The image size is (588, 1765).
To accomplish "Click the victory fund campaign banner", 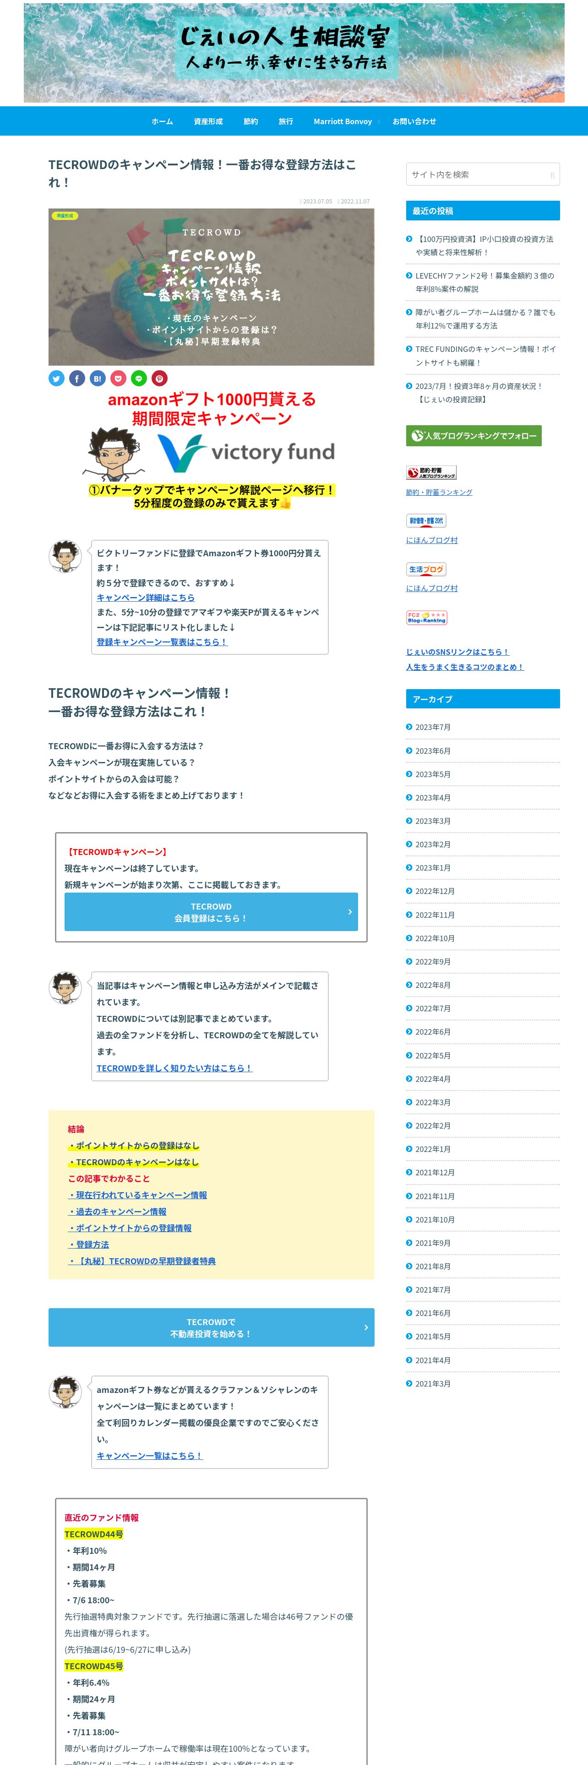I will point(212,451).
